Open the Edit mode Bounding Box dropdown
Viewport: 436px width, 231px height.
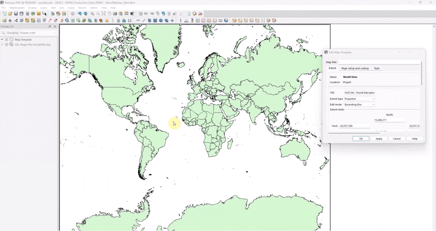click(359, 105)
